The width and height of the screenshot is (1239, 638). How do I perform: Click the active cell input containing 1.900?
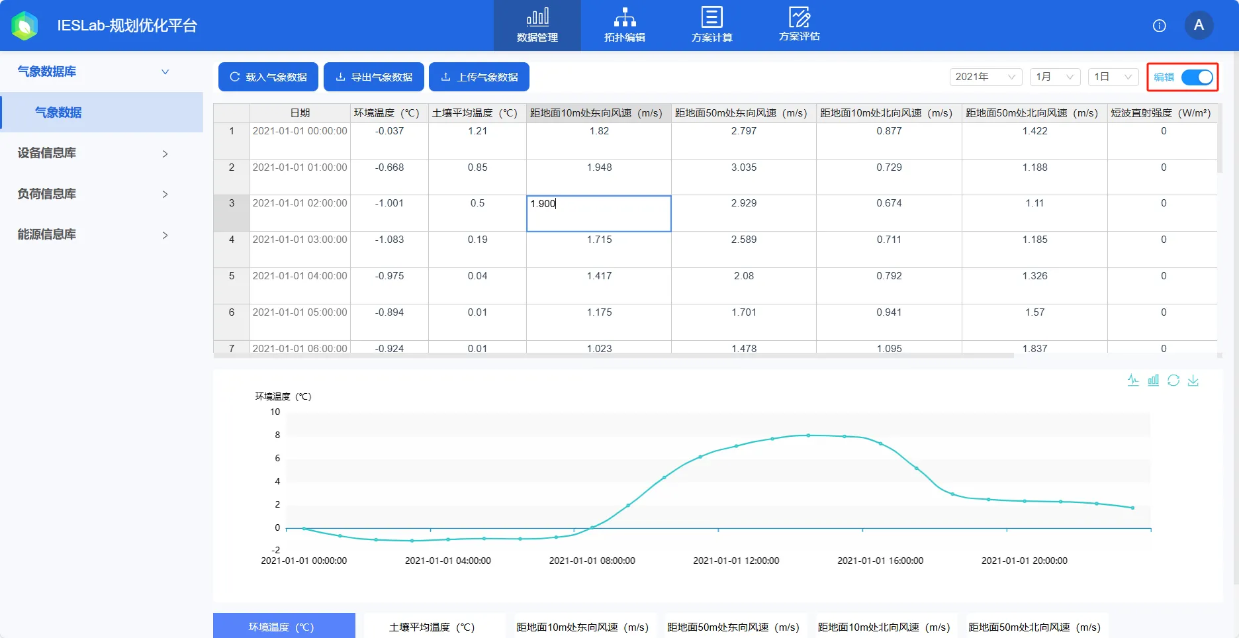tap(599, 213)
